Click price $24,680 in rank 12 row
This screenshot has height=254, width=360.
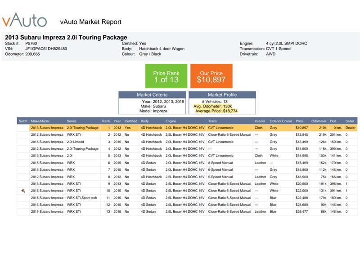point(301,205)
